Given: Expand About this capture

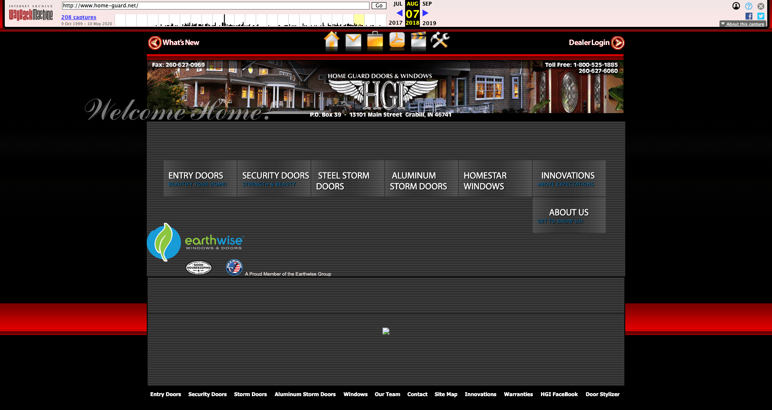Looking at the screenshot, I should tap(742, 24).
